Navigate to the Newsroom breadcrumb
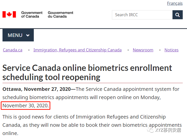 coord(143,50)
